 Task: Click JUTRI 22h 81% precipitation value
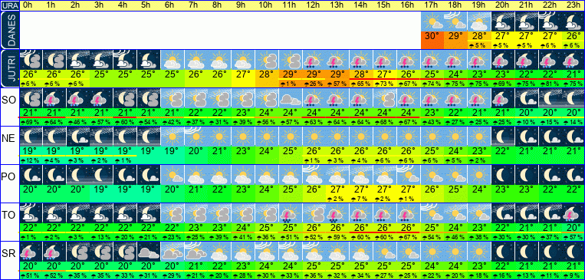tap(550, 84)
